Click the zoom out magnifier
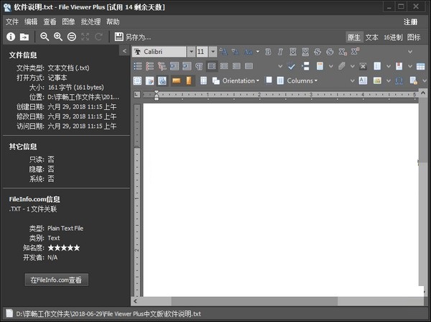Screen dimensions: 431x322 point(45,37)
